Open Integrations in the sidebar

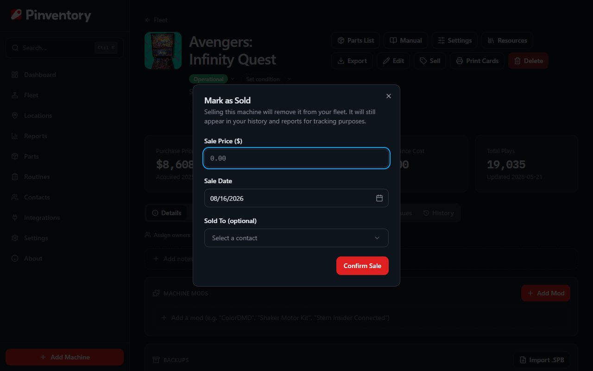click(64, 217)
